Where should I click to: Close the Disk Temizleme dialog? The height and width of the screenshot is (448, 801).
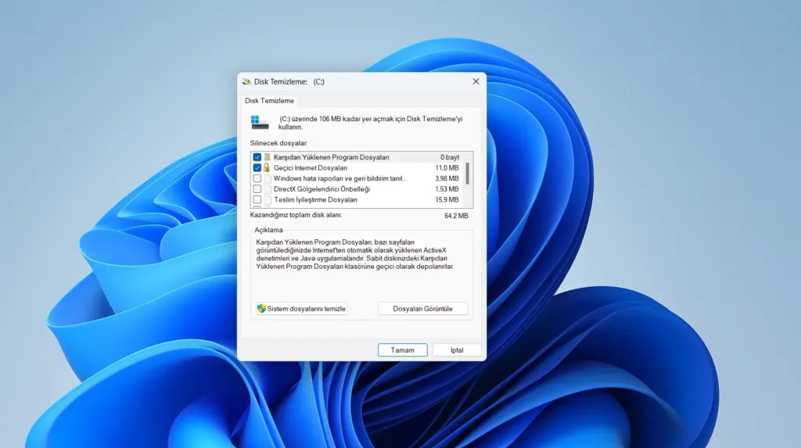(476, 82)
